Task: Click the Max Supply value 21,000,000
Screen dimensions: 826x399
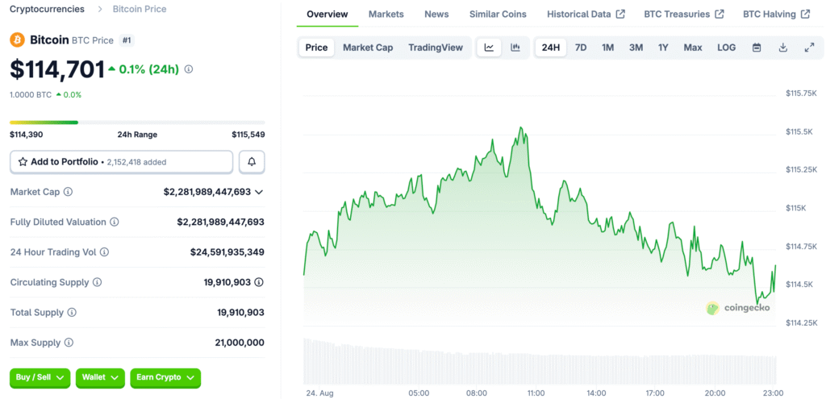Action: pos(240,343)
